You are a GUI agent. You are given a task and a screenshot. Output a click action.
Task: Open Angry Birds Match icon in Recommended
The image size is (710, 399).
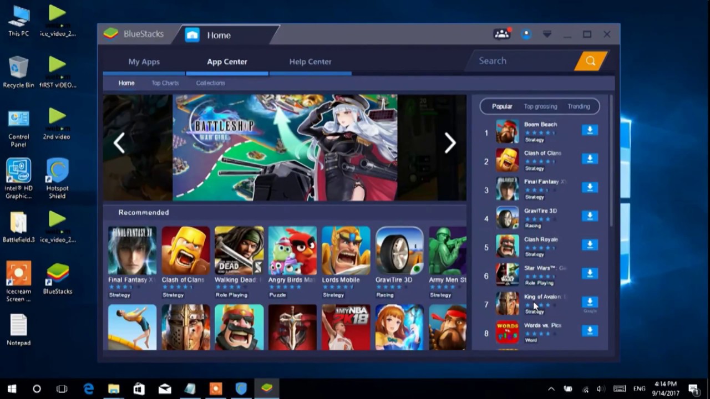point(292,250)
